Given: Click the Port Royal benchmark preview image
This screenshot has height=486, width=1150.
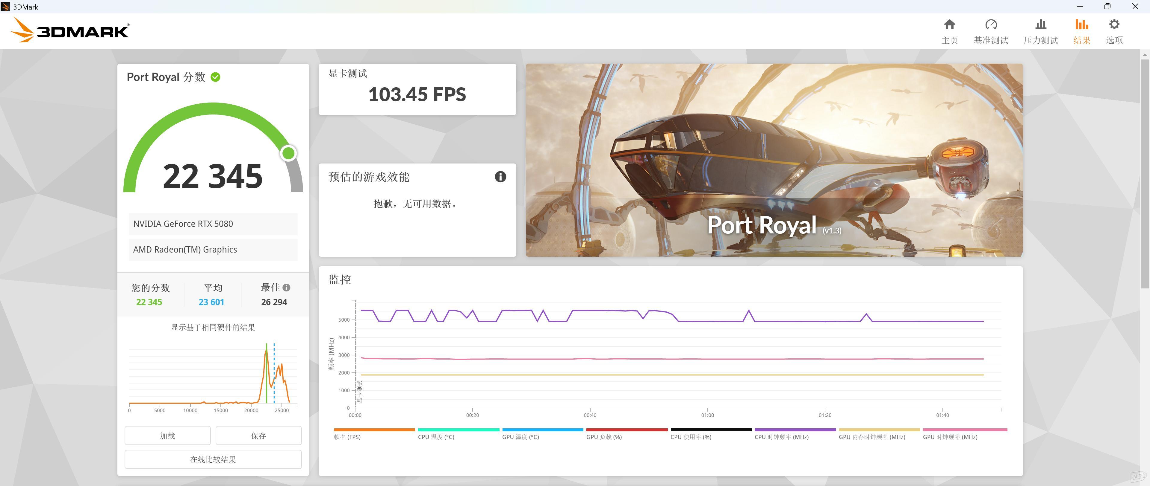Looking at the screenshot, I should pyautogui.click(x=774, y=160).
